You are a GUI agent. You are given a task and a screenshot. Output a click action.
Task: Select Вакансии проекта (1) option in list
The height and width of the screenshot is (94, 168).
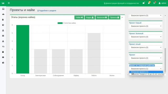146,72
